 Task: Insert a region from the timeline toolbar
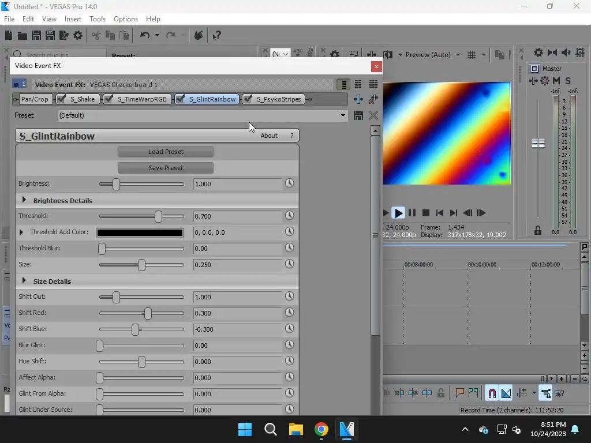(x=473, y=393)
